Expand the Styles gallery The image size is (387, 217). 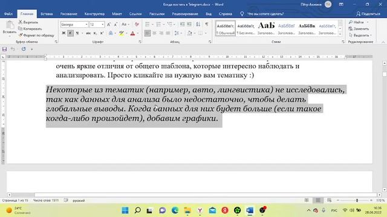pos(340,34)
